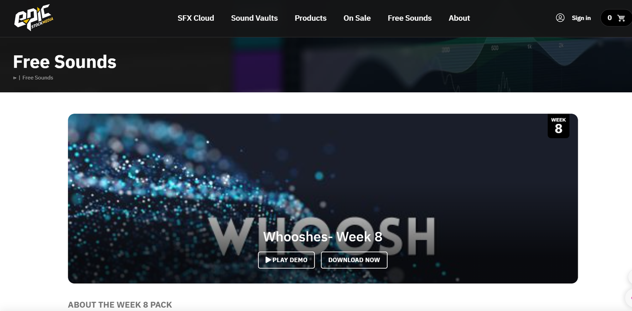The image size is (632, 311).
Task: Click the Whooshes- Week 8 title
Action: [x=322, y=236]
